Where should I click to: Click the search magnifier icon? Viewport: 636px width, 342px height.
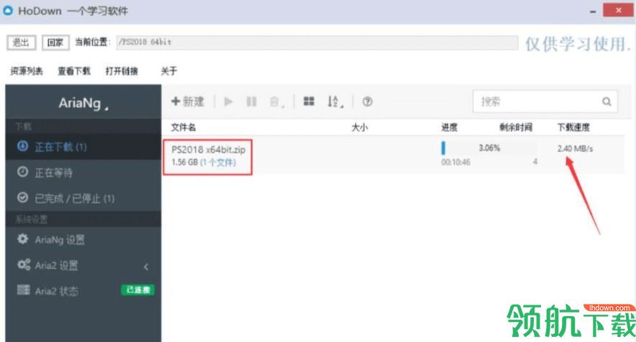click(607, 101)
